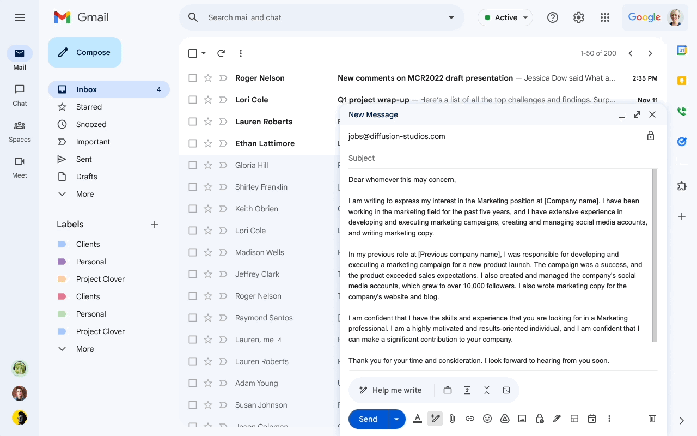This screenshot has height=436, width=697.
Task: Tick the checkbox beside Gloria Hill
Action: (193, 165)
